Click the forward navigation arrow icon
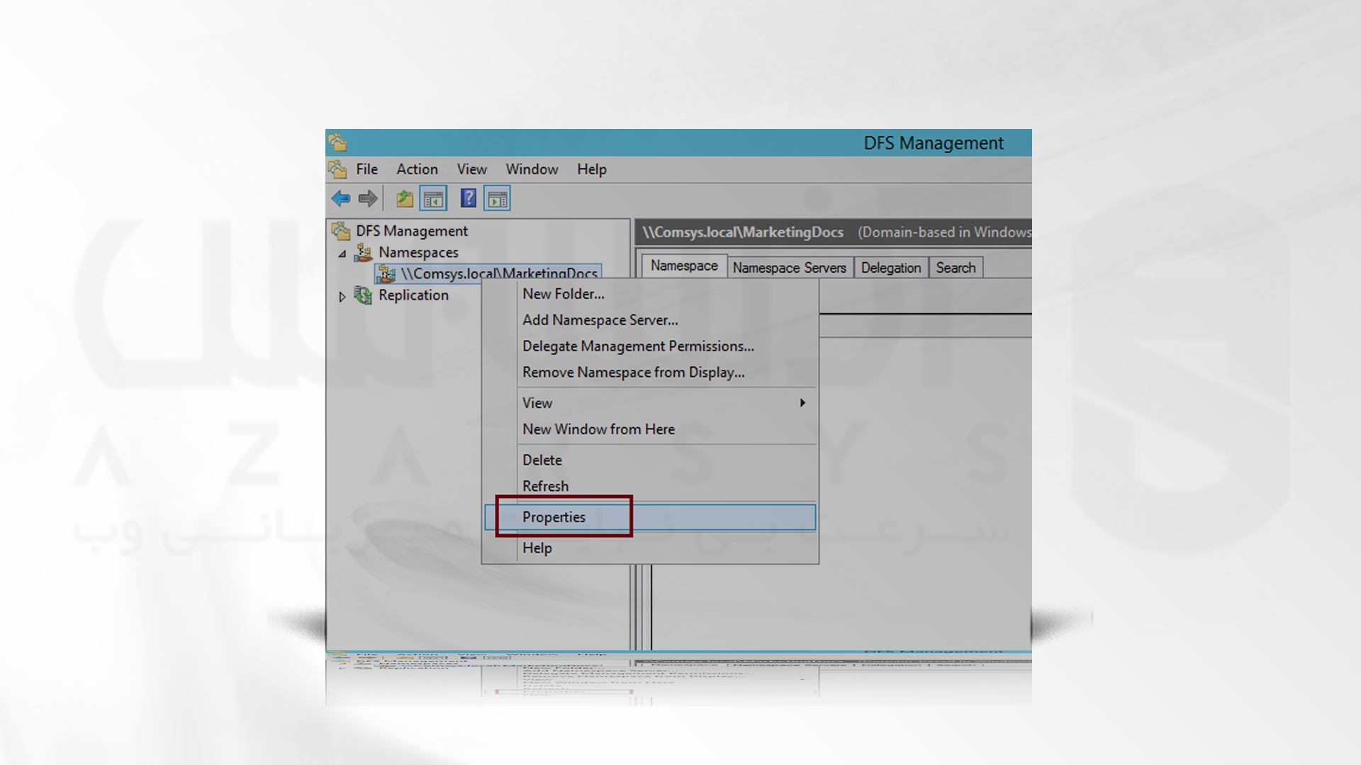Screen dimensions: 1361x765 click(x=366, y=198)
